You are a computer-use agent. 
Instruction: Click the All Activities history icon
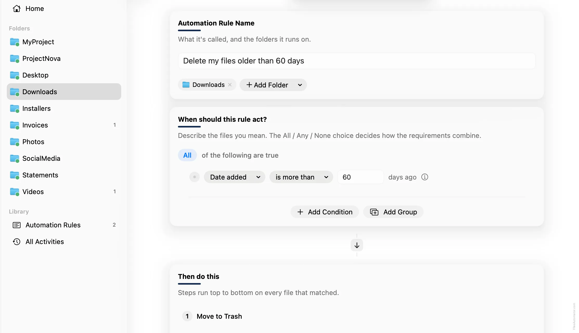(x=17, y=242)
